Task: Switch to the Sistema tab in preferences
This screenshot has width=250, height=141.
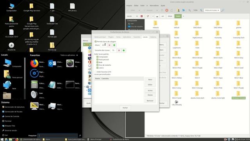Action: 153,37
